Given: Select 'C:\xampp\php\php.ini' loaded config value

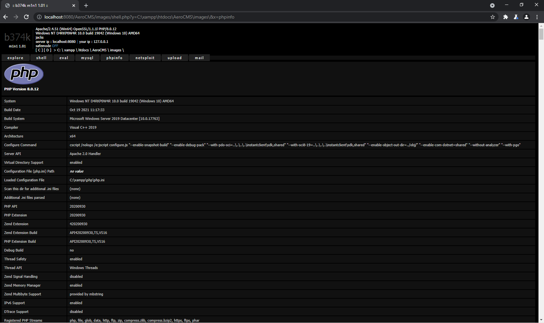Looking at the screenshot, I should [x=87, y=180].
